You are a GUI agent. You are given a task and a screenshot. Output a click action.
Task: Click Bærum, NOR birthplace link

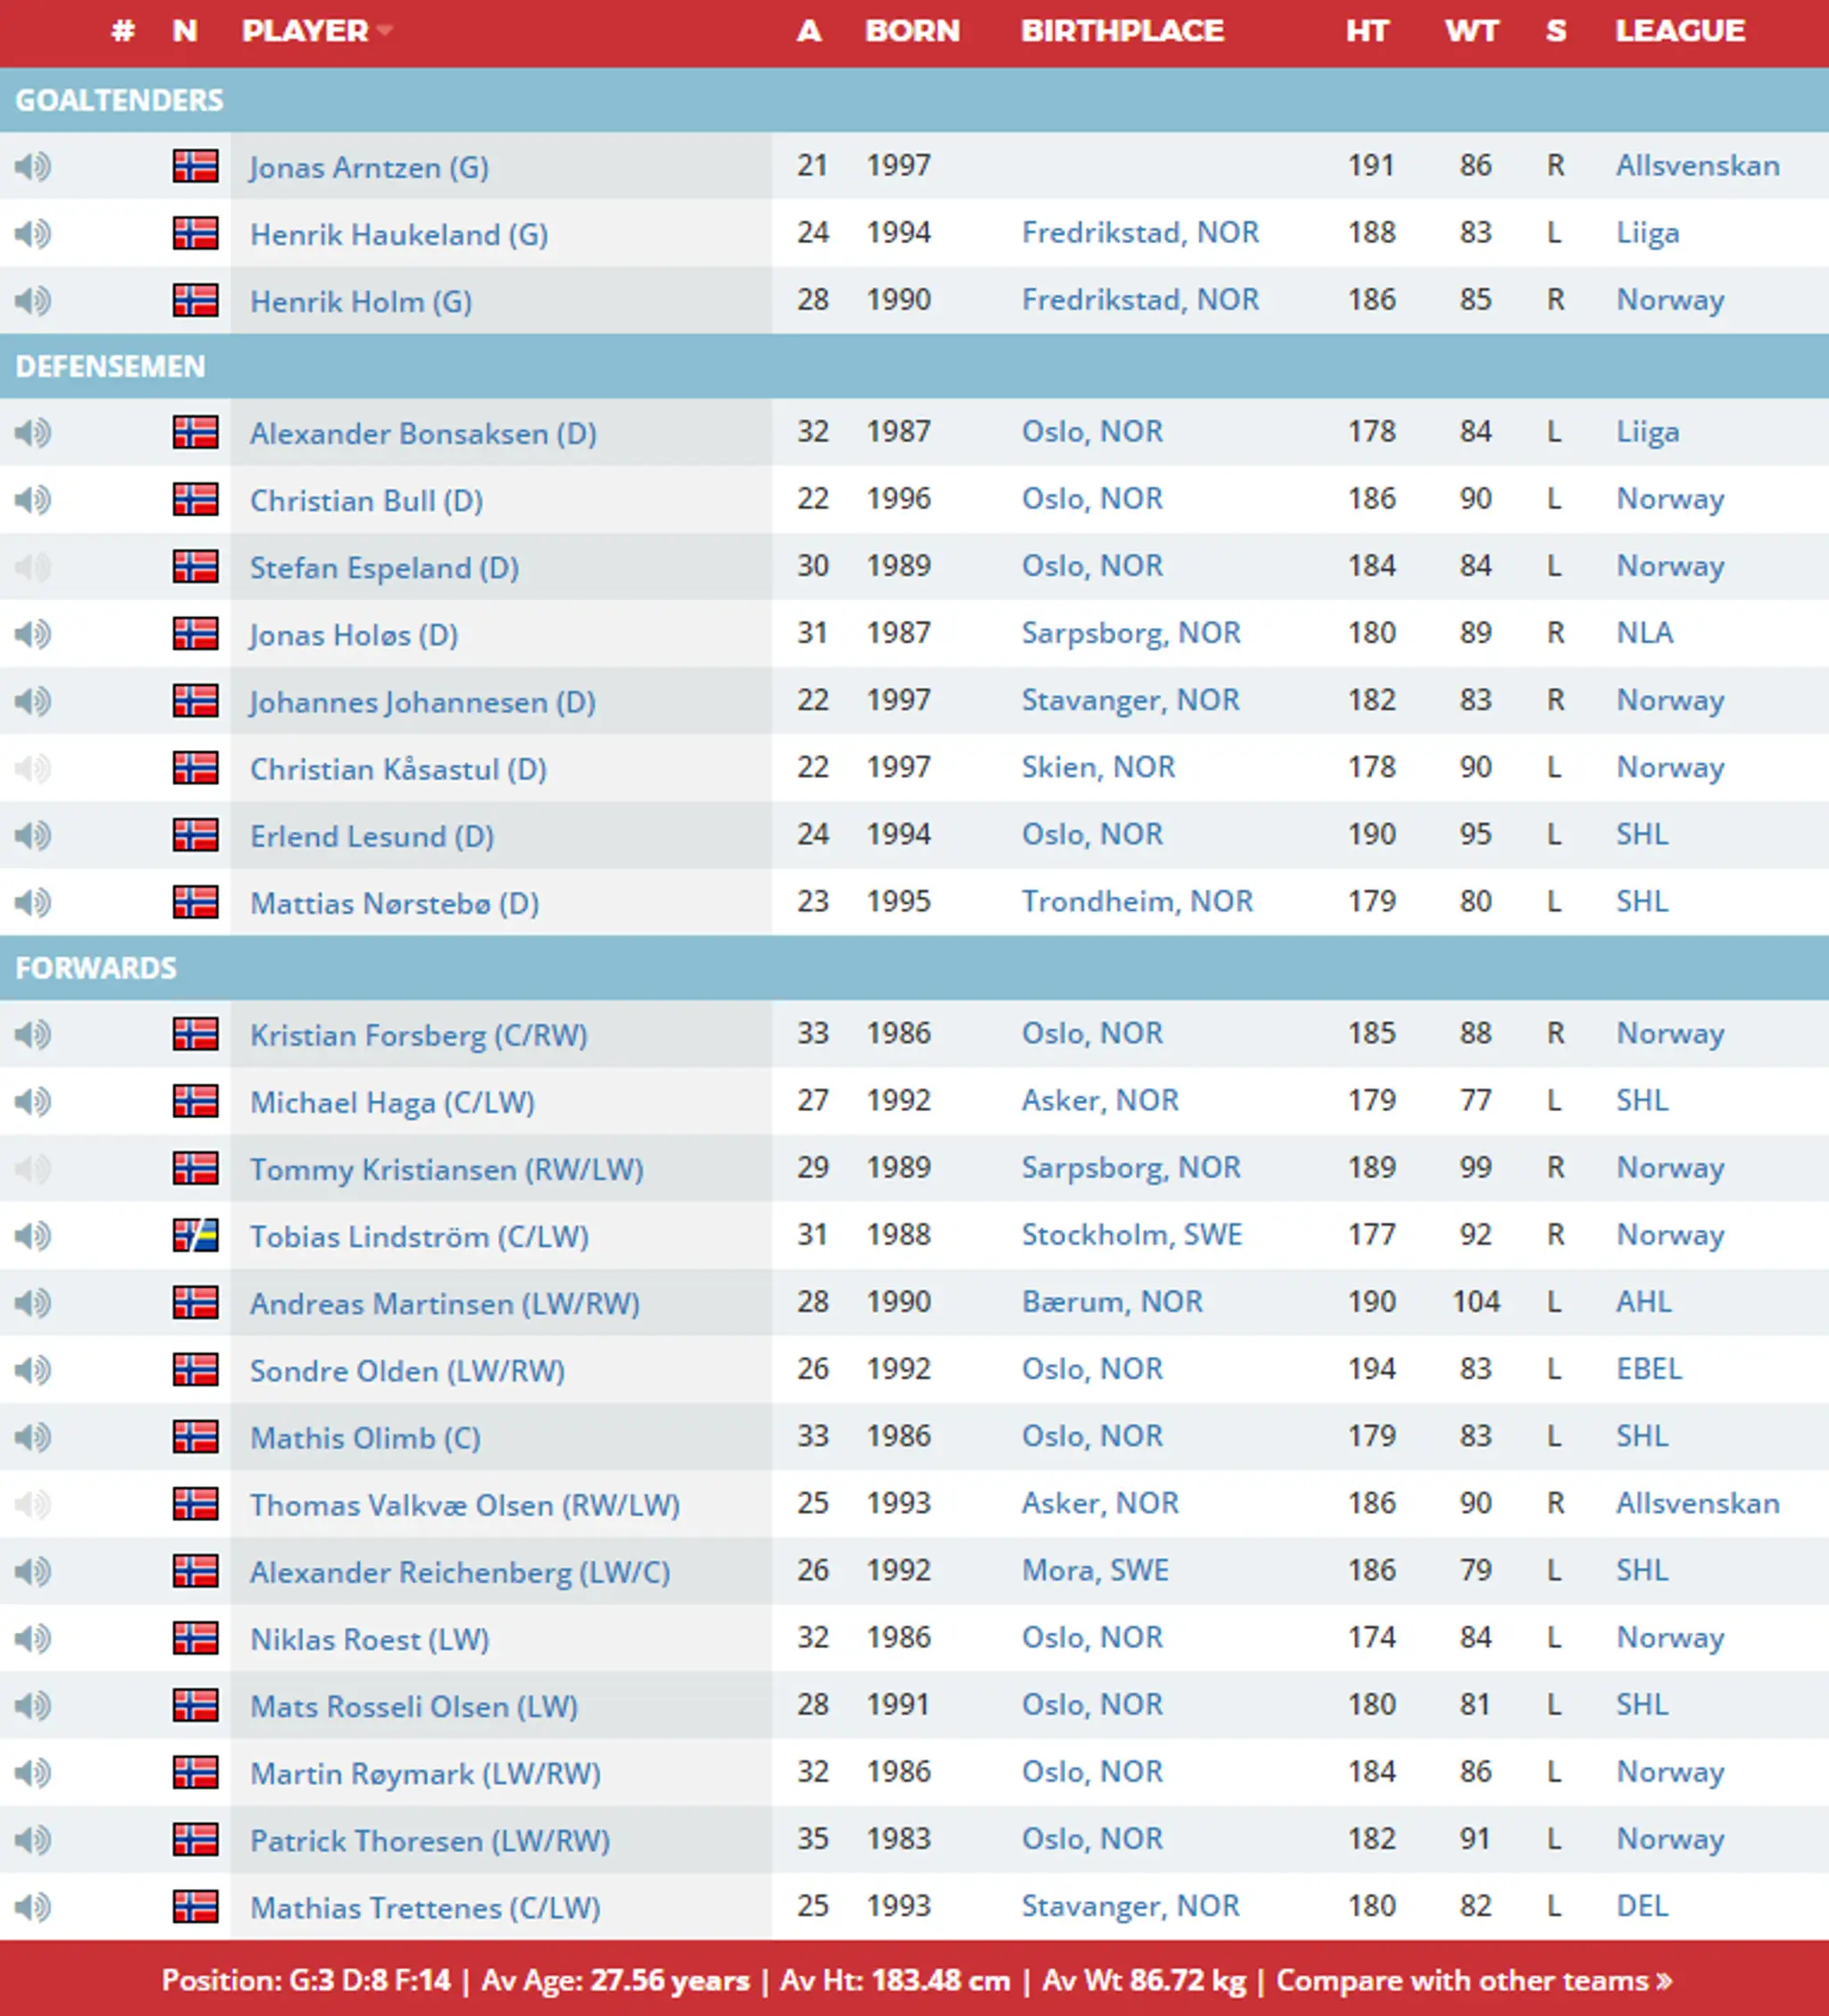coord(1112,1301)
